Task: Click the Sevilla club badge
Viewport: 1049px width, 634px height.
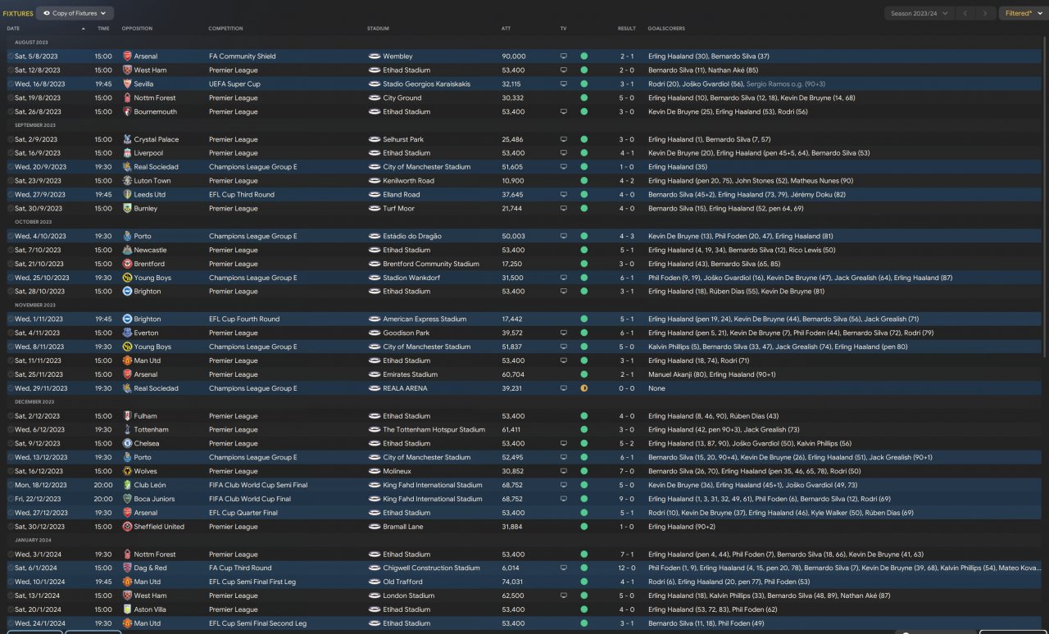Action: tap(127, 84)
